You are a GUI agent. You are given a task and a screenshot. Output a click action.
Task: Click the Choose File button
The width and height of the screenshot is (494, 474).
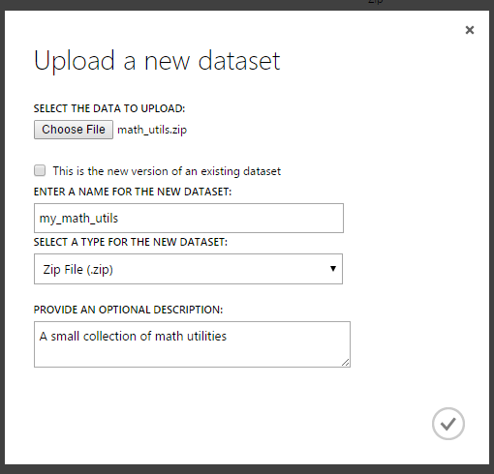[x=74, y=130]
